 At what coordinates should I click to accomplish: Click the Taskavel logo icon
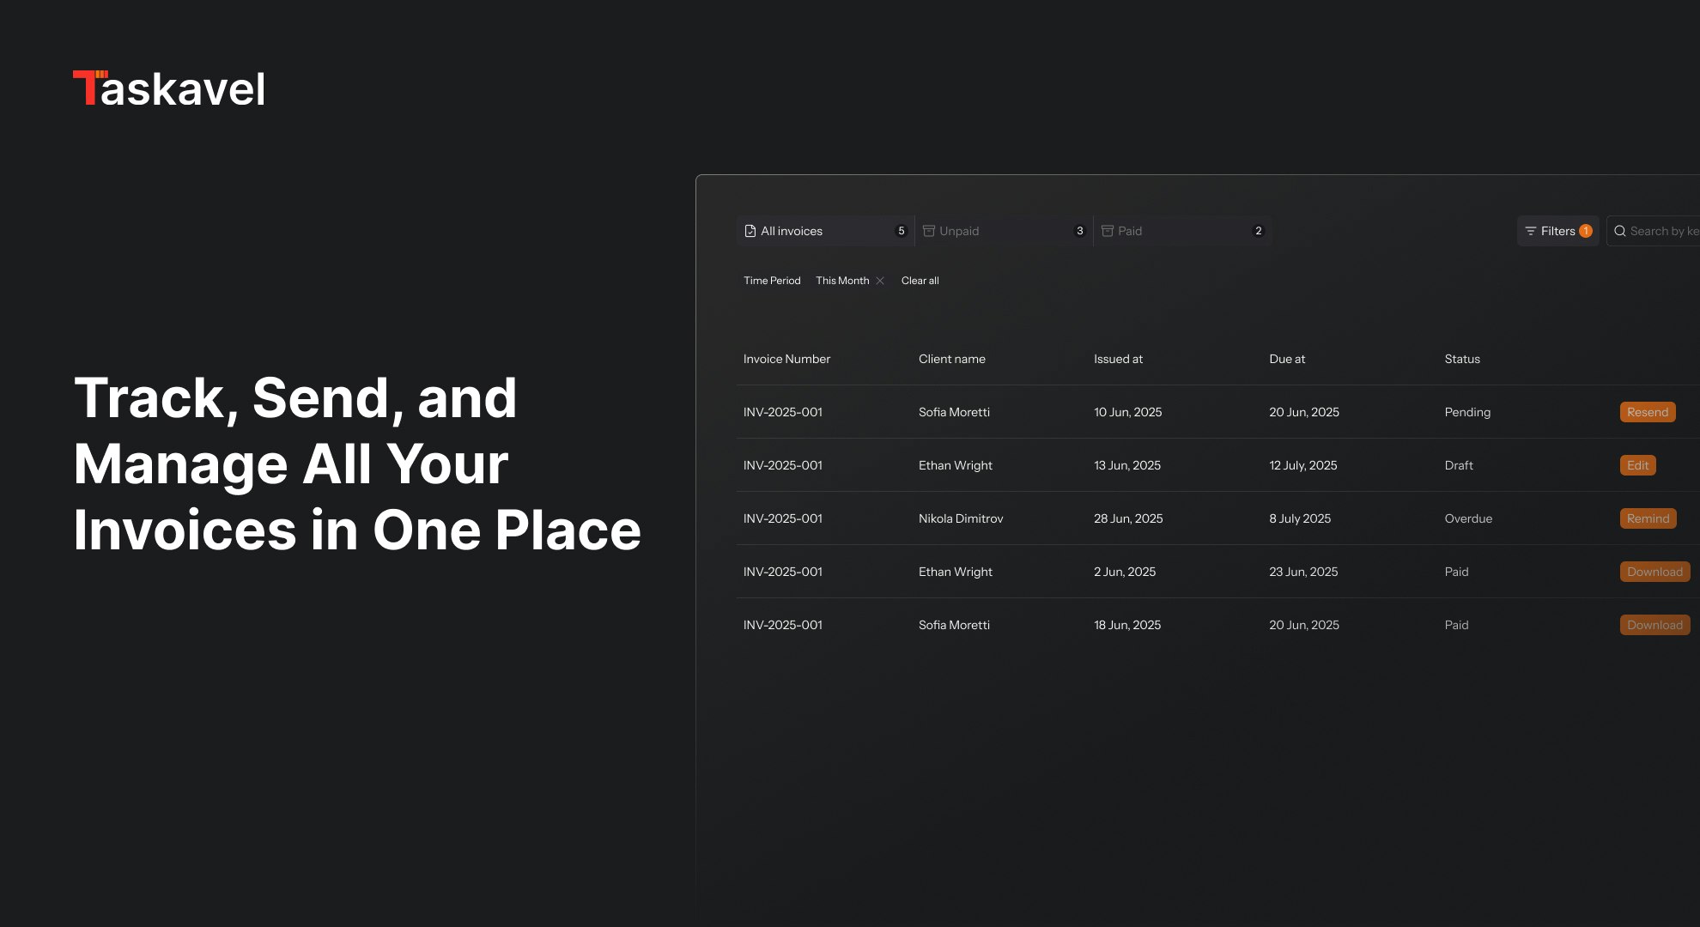pos(89,88)
